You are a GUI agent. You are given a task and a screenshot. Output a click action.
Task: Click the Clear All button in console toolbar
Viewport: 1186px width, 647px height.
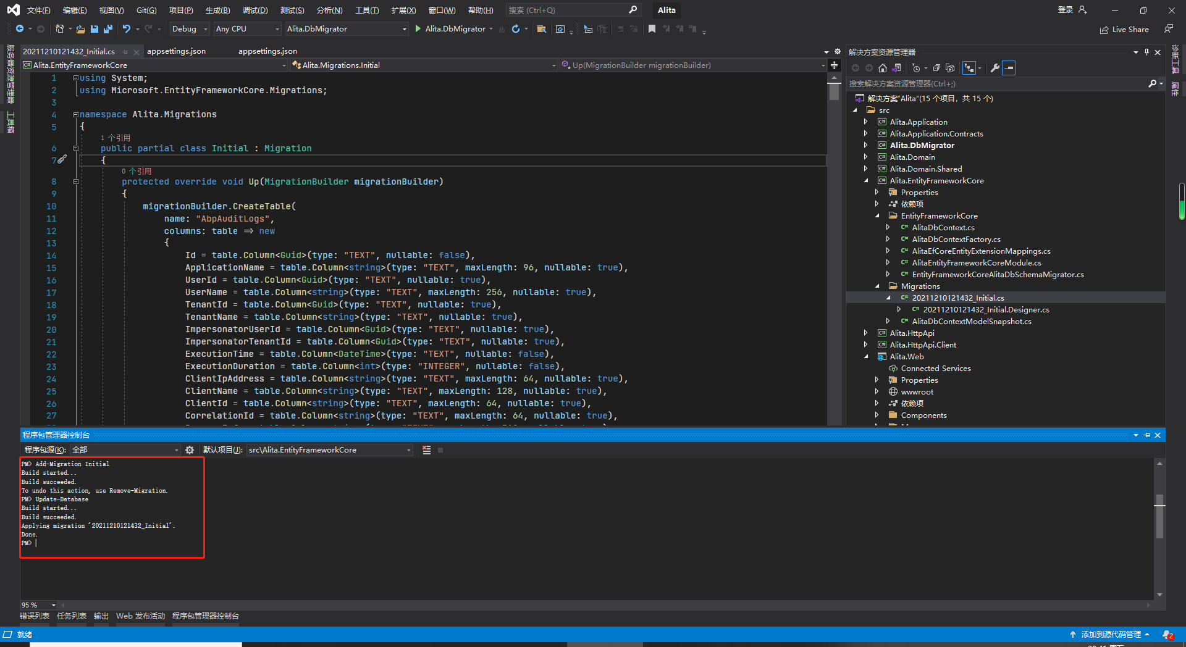[x=426, y=450]
